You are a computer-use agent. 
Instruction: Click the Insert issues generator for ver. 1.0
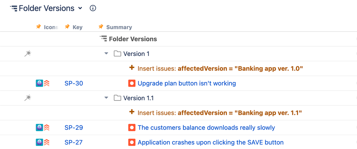pos(220,68)
